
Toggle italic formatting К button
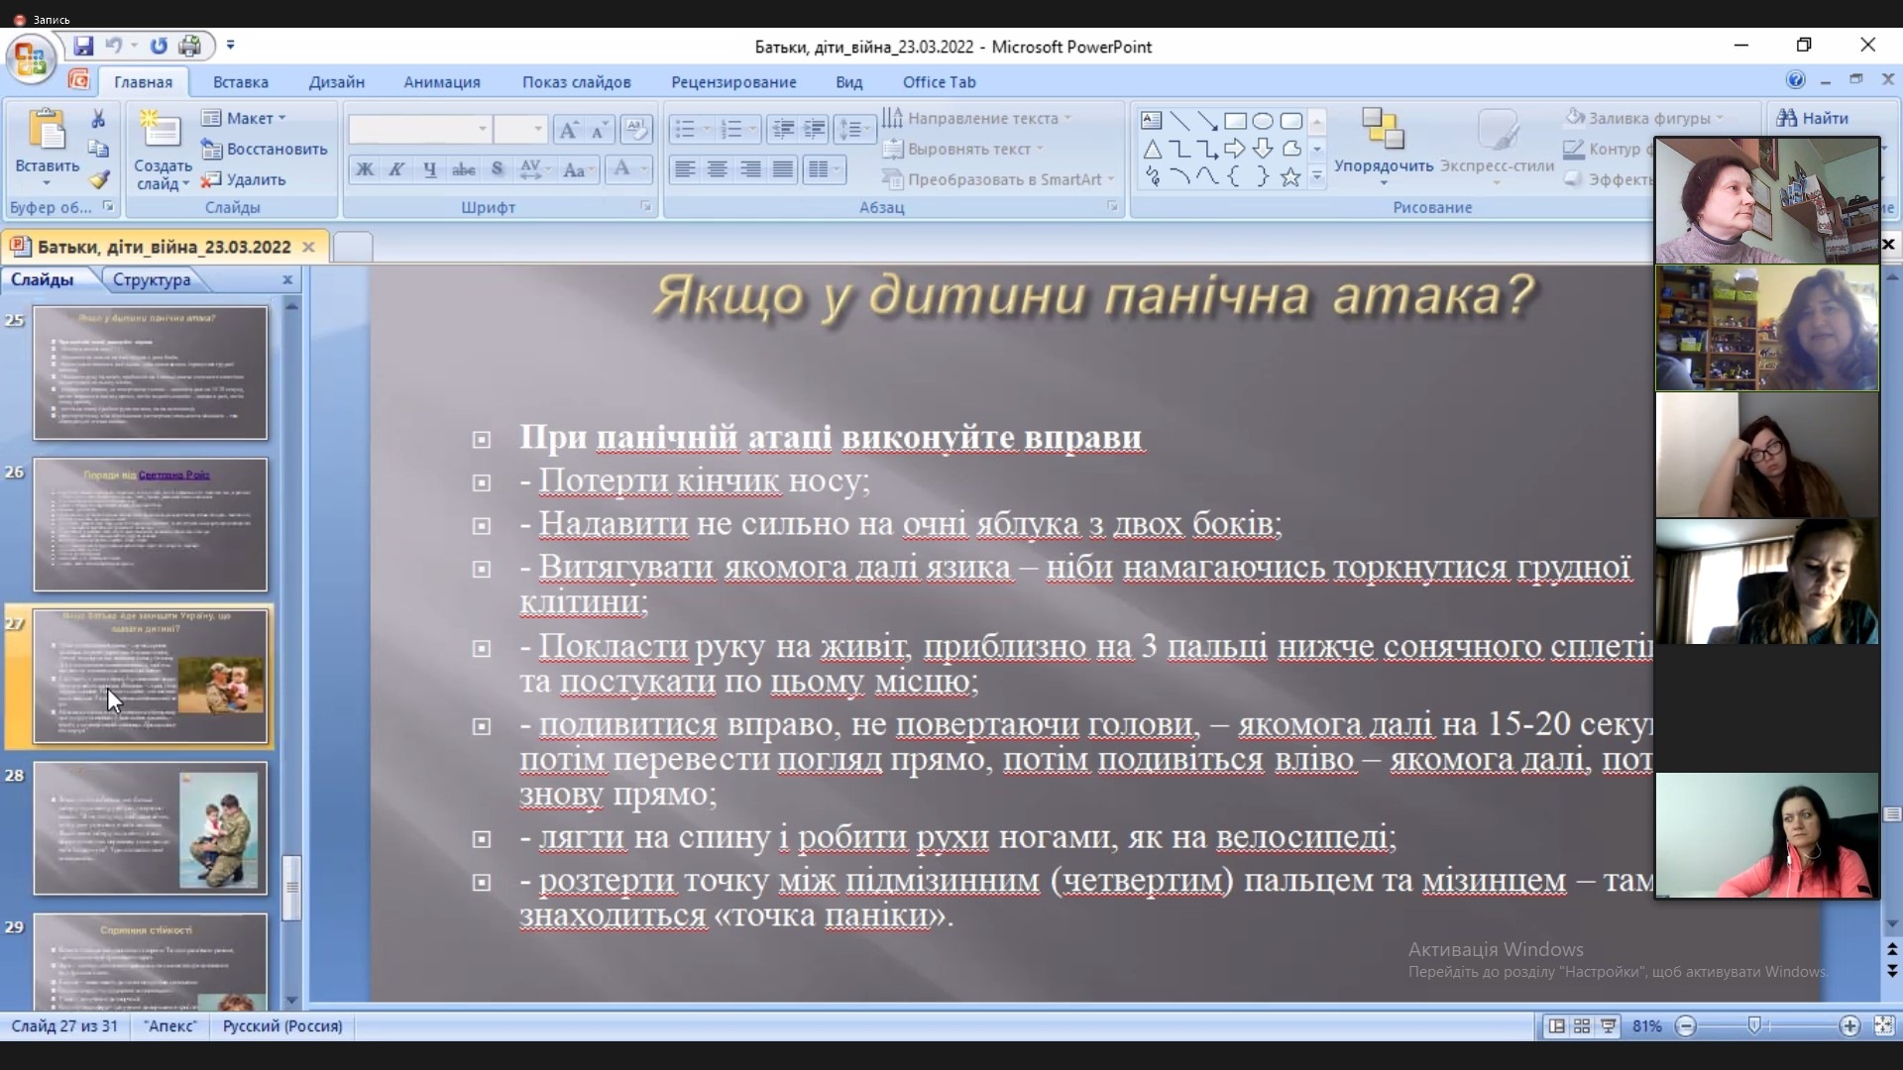[396, 169]
